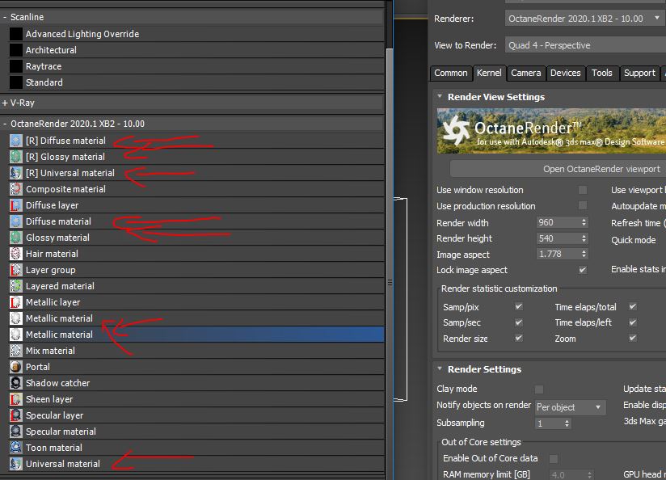Click the Render width spinner arrows
The height and width of the screenshot is (480, 666).
(584, 222)
